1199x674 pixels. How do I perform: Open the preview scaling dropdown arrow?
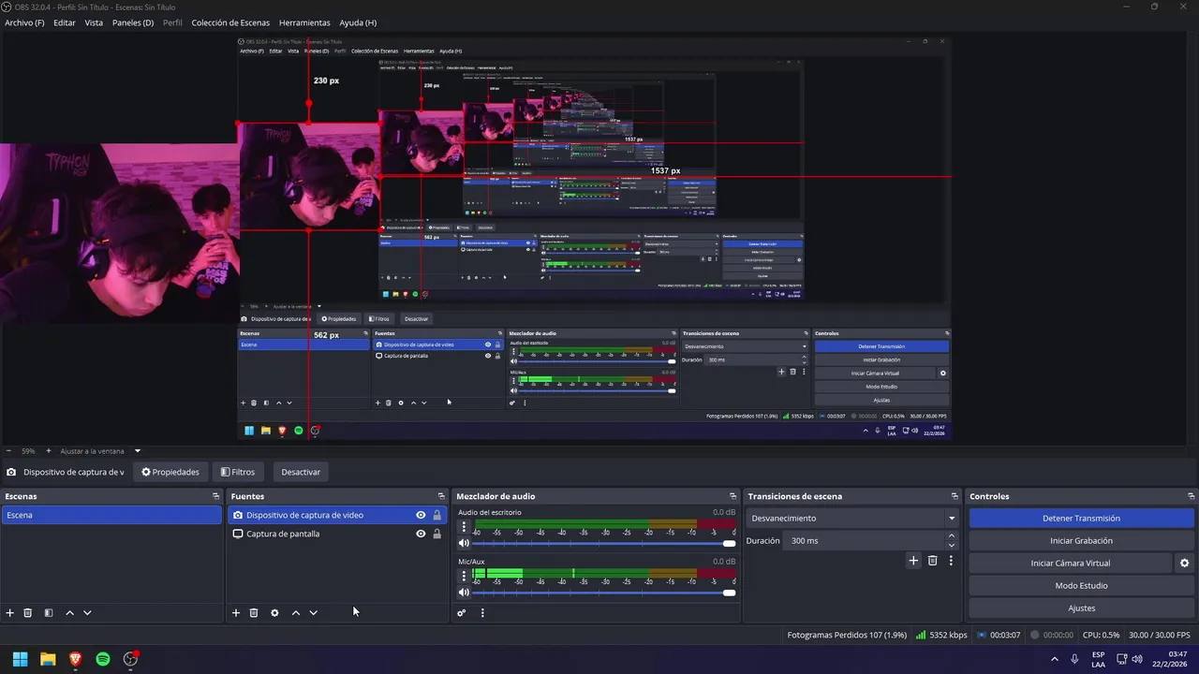click(137, 451)
